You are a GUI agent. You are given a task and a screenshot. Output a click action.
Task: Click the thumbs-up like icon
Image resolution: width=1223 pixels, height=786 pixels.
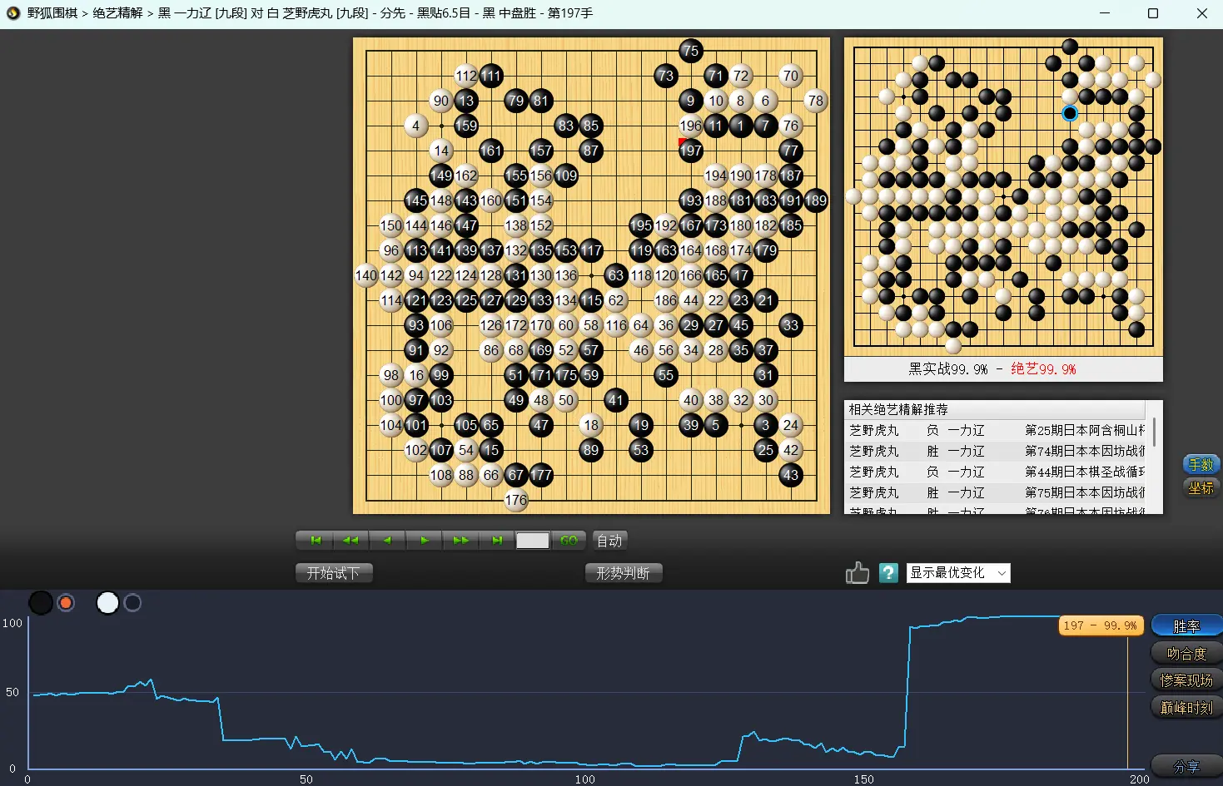(x=857, y=573)
